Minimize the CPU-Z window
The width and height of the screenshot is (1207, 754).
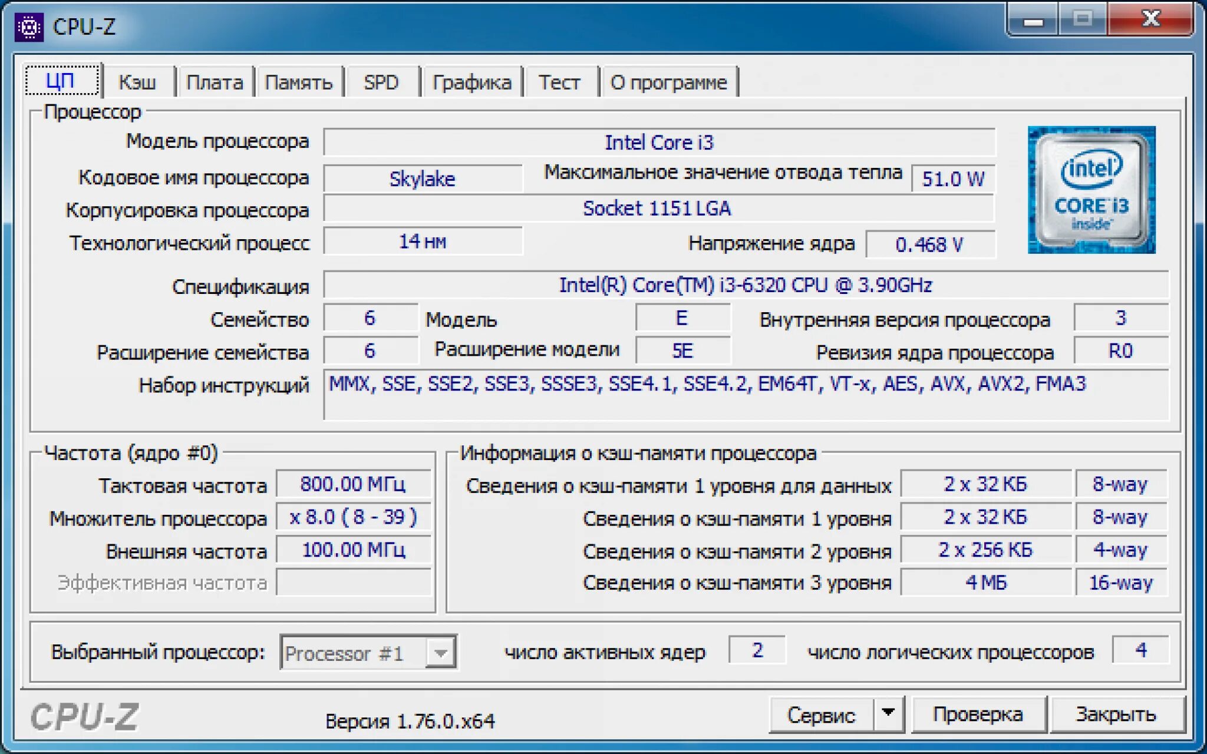pos(1033,20)
